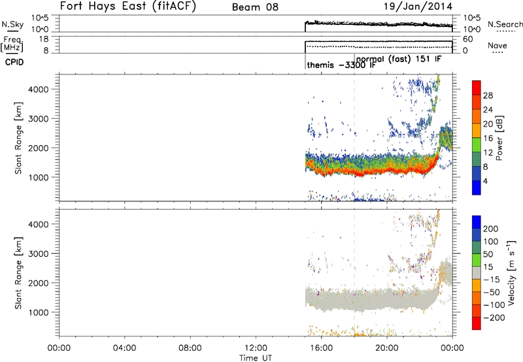Click the 'Nave' legend label

tap(498, 46)
